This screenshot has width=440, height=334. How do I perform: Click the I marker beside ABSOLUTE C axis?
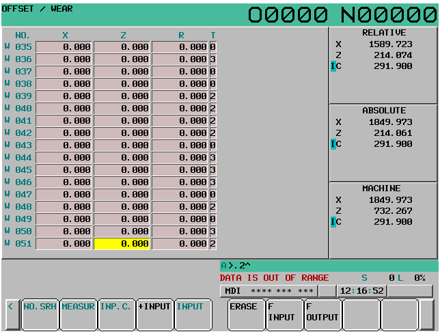[333, 144]
